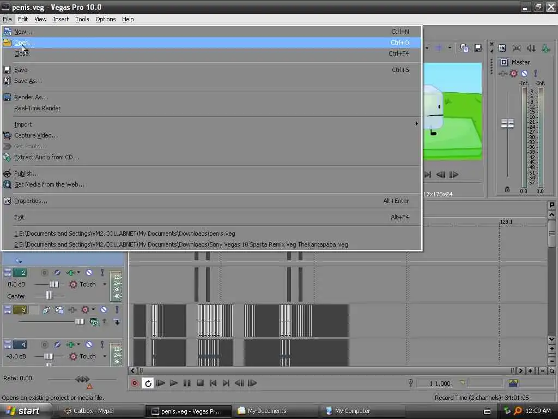Toggle Master fader channel lock icon
The image size is (558, 419).
click(507, 189)
